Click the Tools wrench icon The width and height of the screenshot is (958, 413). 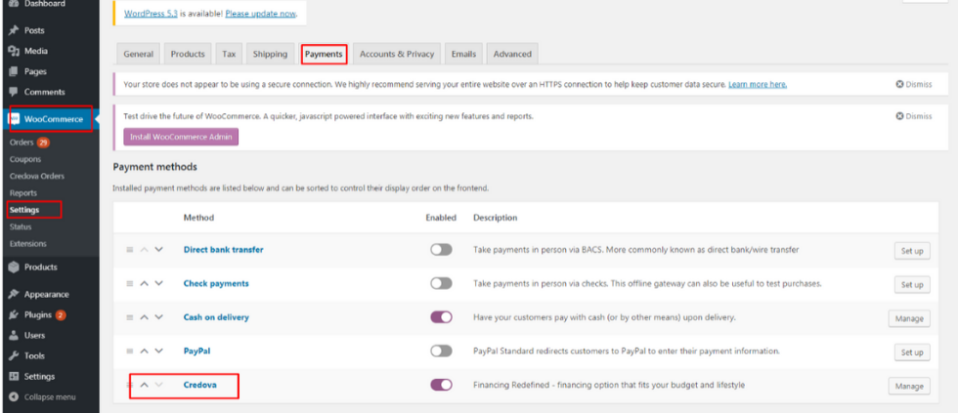[x=14, y=355]
